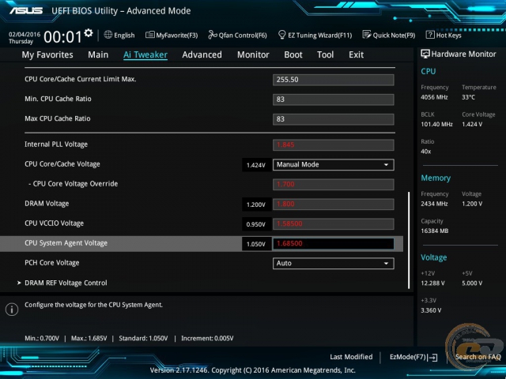Image resolution: width=506 pixels, height=379 pixels.
Task: Click the vertical scrollbar of settings list
Action: tap(409, 240)
